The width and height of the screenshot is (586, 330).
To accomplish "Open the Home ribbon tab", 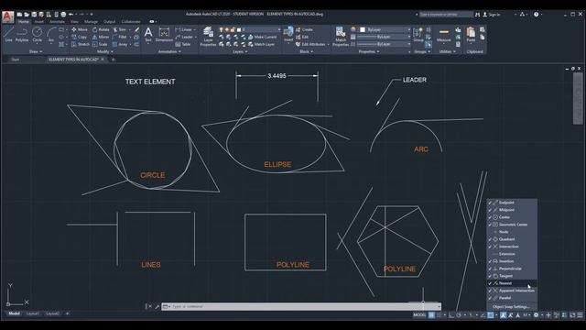I will tap(23, 22).
